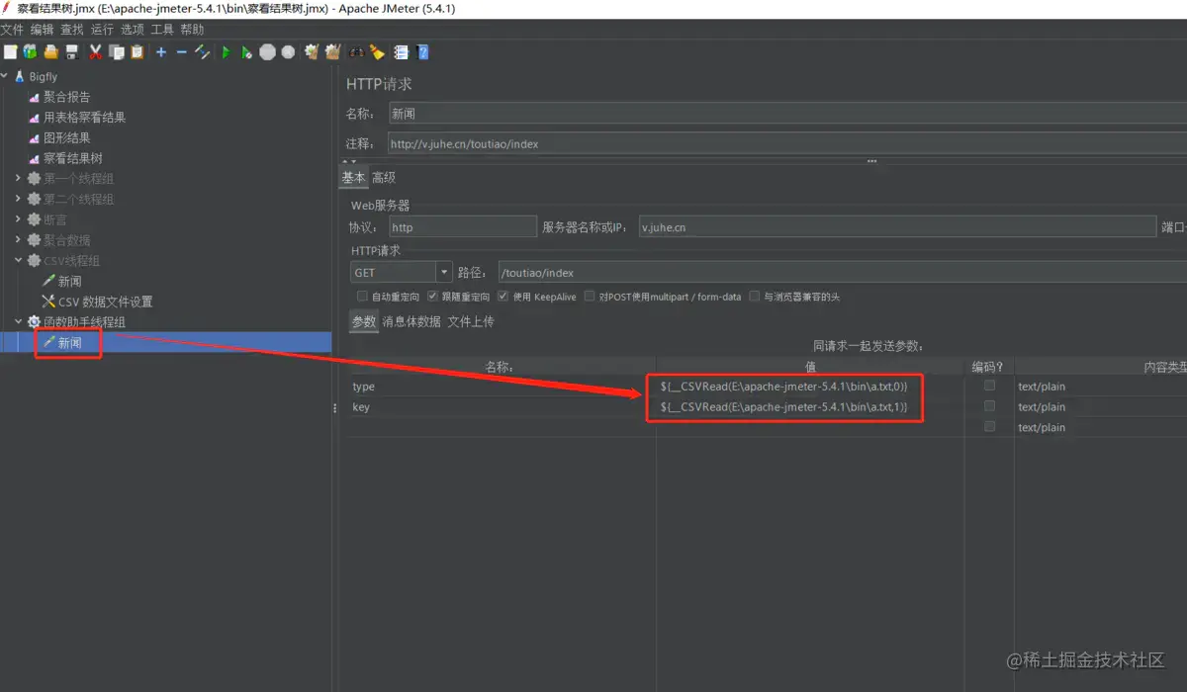Open the 文件 menu
1187x692 pixels.
(12, 30)
